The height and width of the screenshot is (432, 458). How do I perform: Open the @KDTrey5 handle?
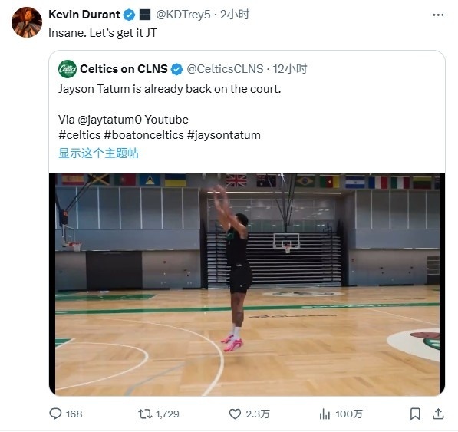tap(183, 15)
